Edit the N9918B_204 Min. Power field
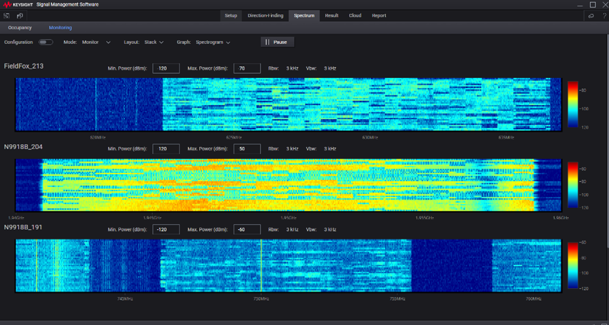The image size is (609, 325). click(x=166, y=149)
